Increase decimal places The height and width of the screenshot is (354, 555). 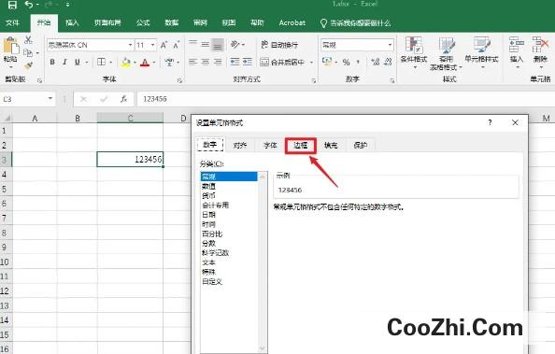pyautogui.click(x=376, y=63)
